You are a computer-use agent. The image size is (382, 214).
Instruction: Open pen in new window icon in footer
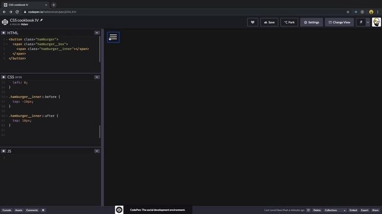[308, 210]
